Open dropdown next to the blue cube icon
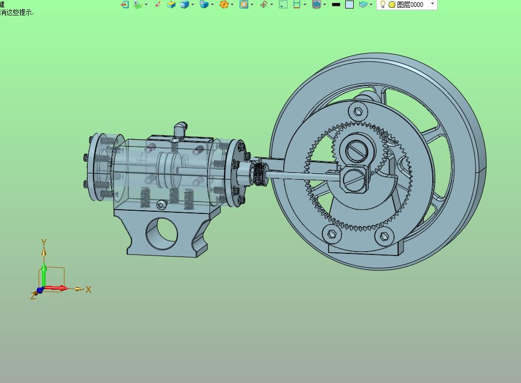The width and height of the screenshot is (521, 383). tap(193, 5)
